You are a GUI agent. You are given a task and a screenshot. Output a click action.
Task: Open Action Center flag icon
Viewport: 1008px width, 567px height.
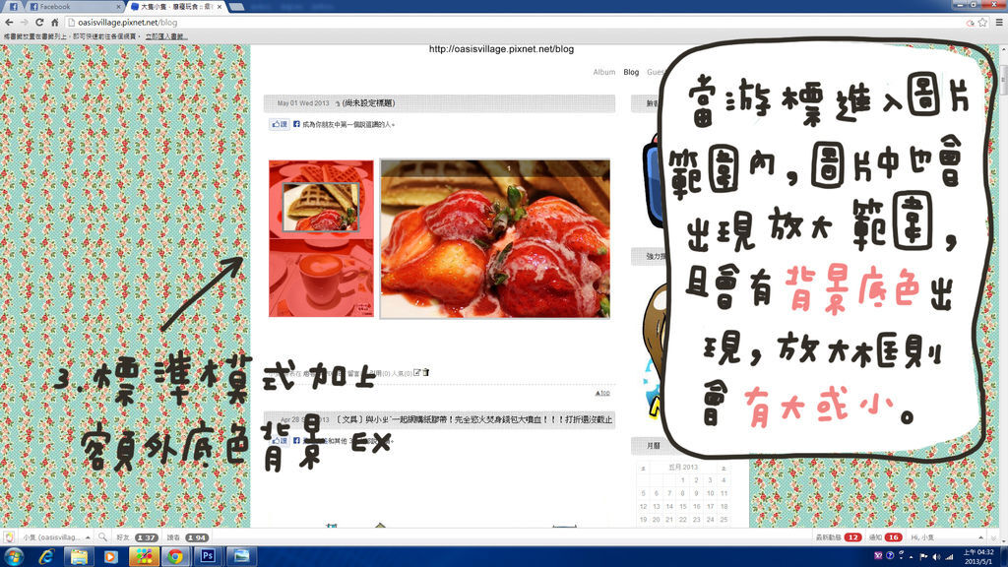point(923,557)
